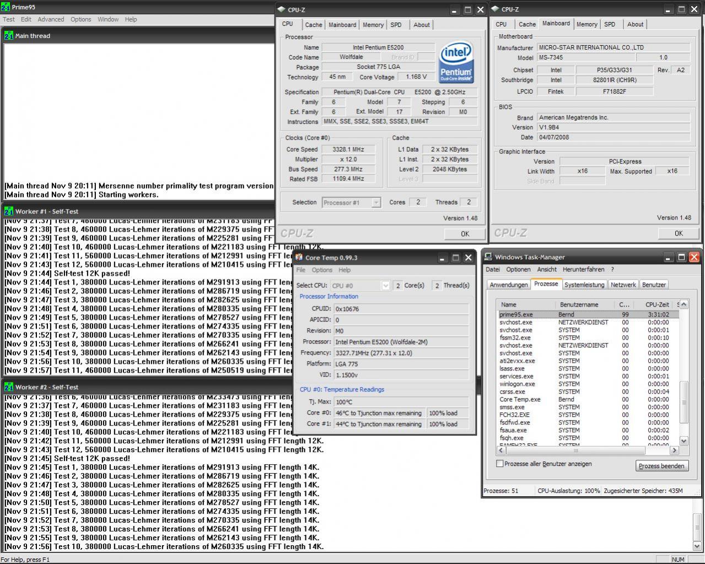Click the left CPU-Z window title icon

point(282,9)
